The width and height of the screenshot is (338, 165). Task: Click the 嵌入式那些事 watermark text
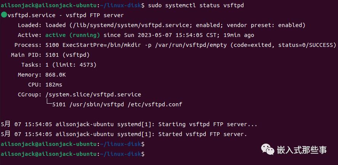click(x=302, y=150)
